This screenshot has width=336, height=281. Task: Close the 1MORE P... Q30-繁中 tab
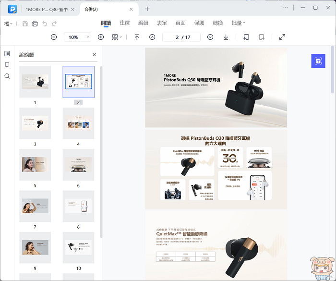click(72, 10)
